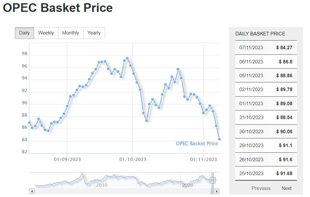Show the Yearly price chart
The width and height of the screenshot is (310, 197).
94,33
